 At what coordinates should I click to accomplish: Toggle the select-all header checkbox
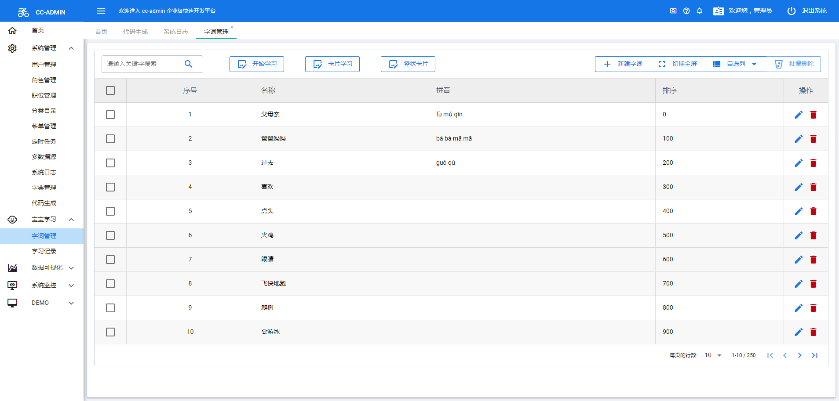click(110, 90)
